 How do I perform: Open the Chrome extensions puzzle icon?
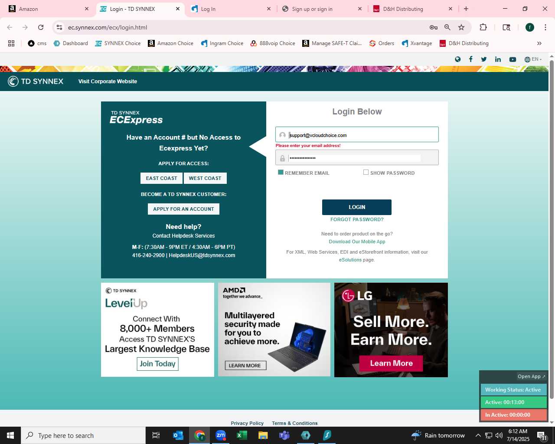(x=483, y=27)
